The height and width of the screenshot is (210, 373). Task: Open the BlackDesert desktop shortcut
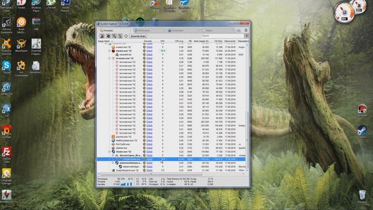point(21,45)
